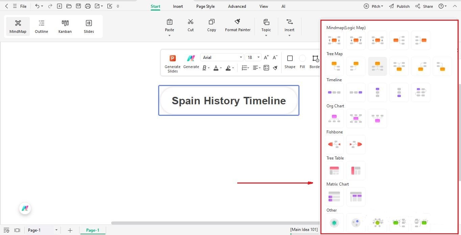461x235 pixels.
Task: Open the AI menu tab
Action: (283, 6)
